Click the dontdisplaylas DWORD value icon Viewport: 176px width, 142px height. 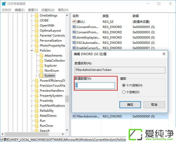[74, 37]
